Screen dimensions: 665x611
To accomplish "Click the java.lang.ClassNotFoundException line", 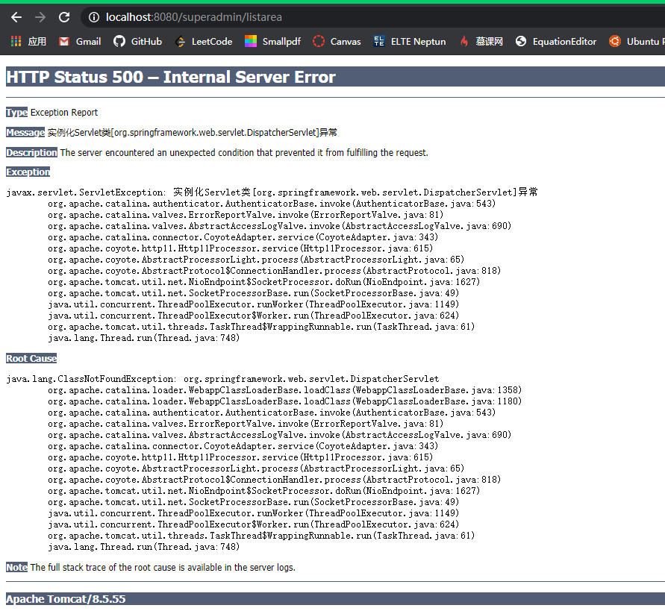I will pos(222,379).
